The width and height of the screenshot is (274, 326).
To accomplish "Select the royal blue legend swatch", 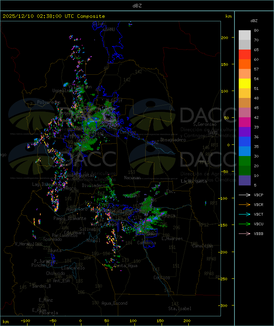I will pyautogui.click(x=245, y=142).
